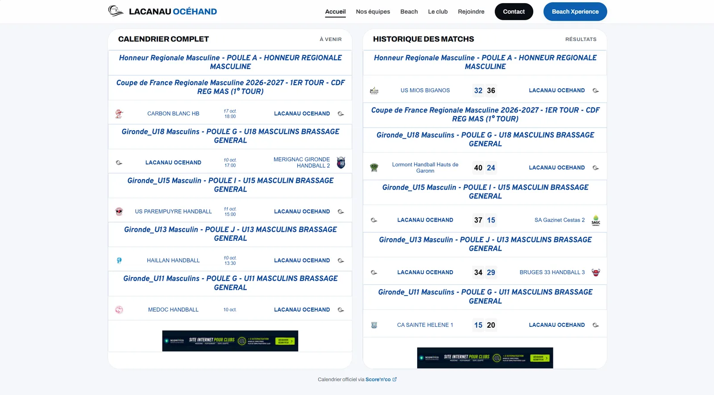Click LACANAU OCÉHAND site title link

173,12
